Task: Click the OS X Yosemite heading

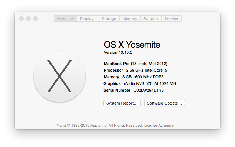Action: (x=132, y=45)
